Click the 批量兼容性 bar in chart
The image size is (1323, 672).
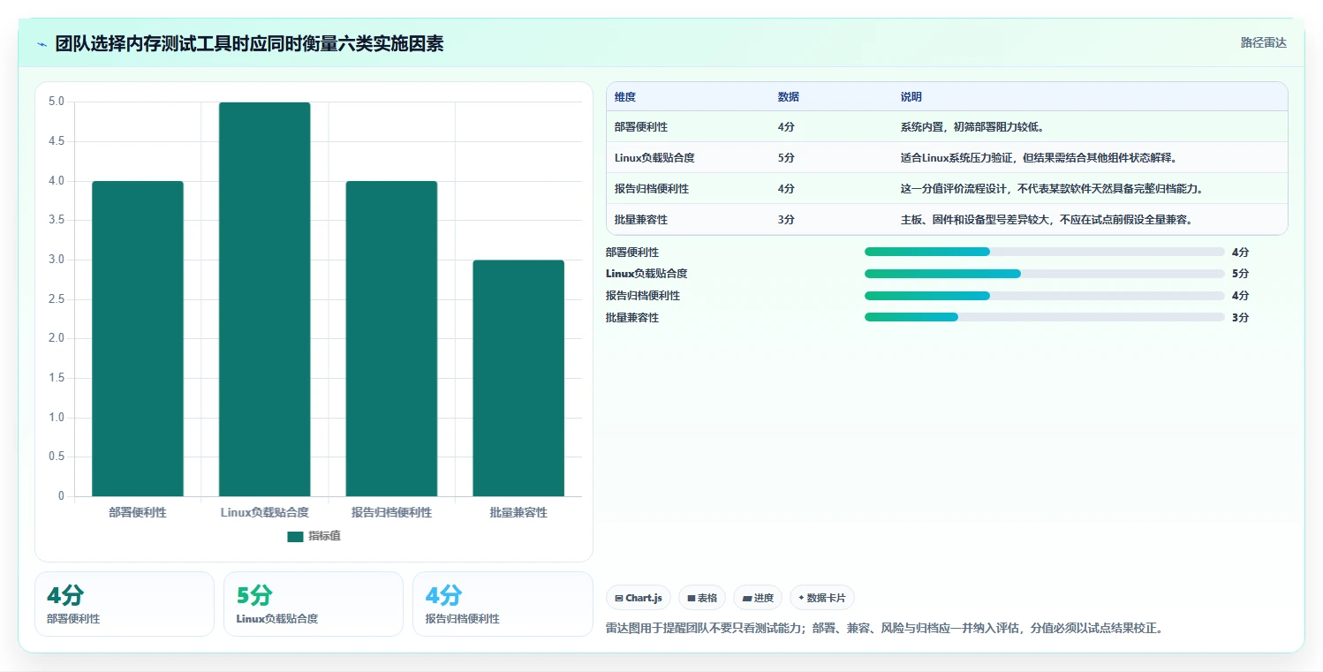click(x=518, y=378)
